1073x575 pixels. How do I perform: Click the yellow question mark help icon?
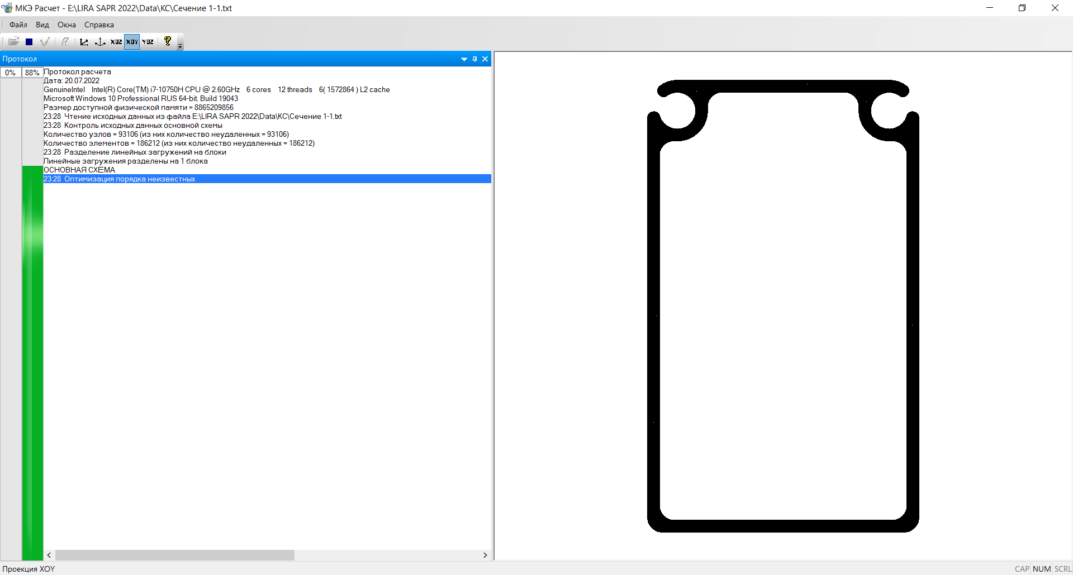click(168, 41)
